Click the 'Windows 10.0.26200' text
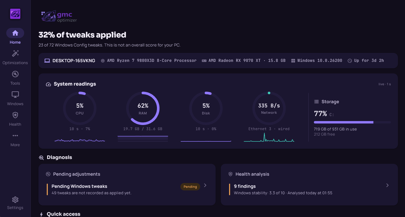The height and width of the screenshot is (217, 405). click(x=320, y=61)
